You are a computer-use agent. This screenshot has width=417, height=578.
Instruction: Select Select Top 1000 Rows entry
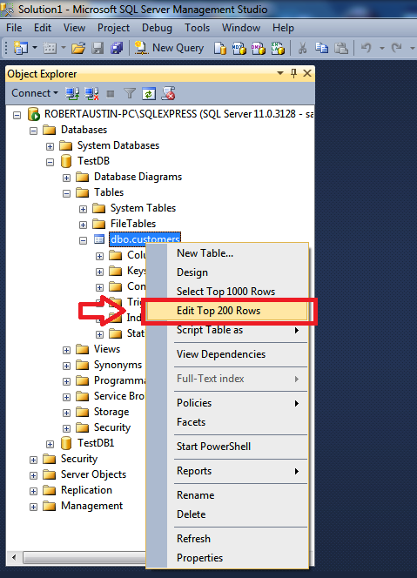pyautogui.click(x=227, y=292)
